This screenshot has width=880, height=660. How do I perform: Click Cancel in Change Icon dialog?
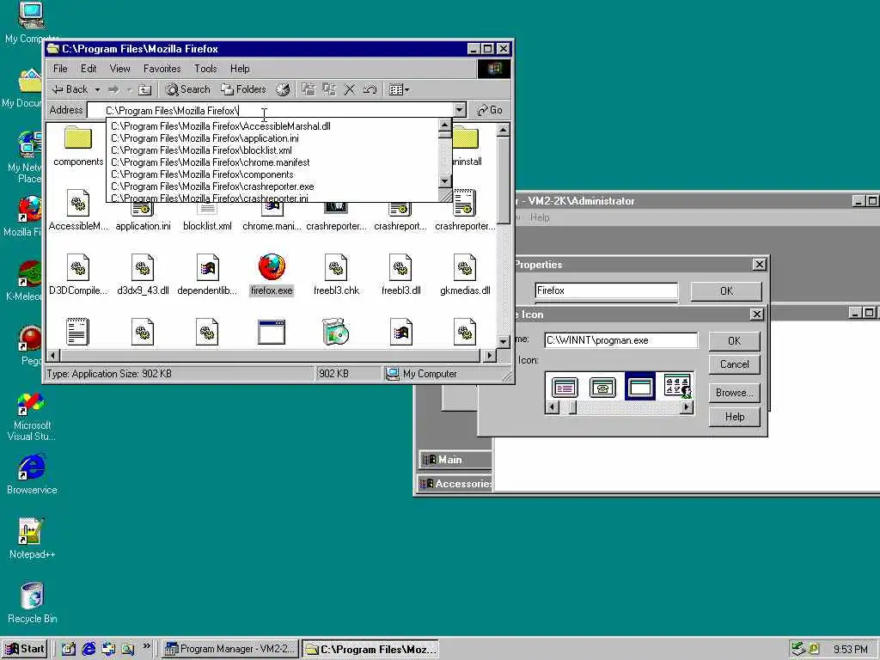[734, 364]
